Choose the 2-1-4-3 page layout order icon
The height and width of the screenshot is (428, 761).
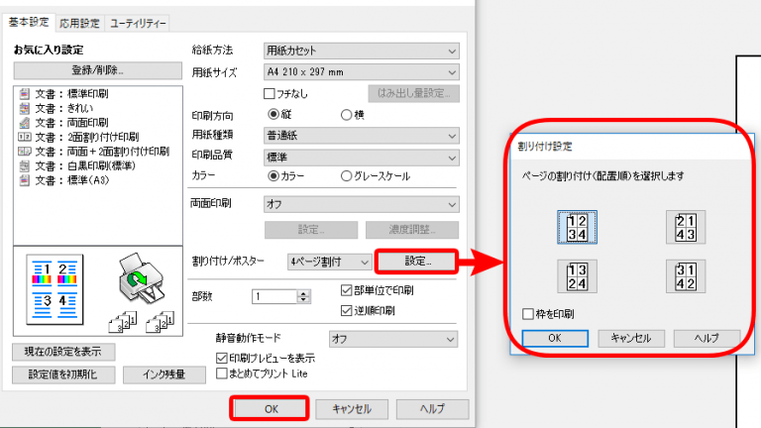tap(686, 227)
